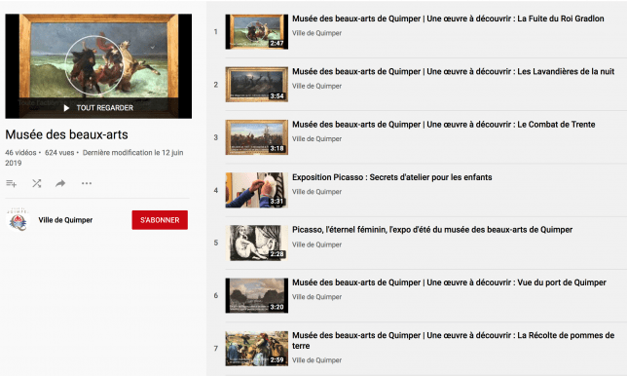Click the 2:28 duration badge
The image size is (627, 376).
tap(277, 254)
